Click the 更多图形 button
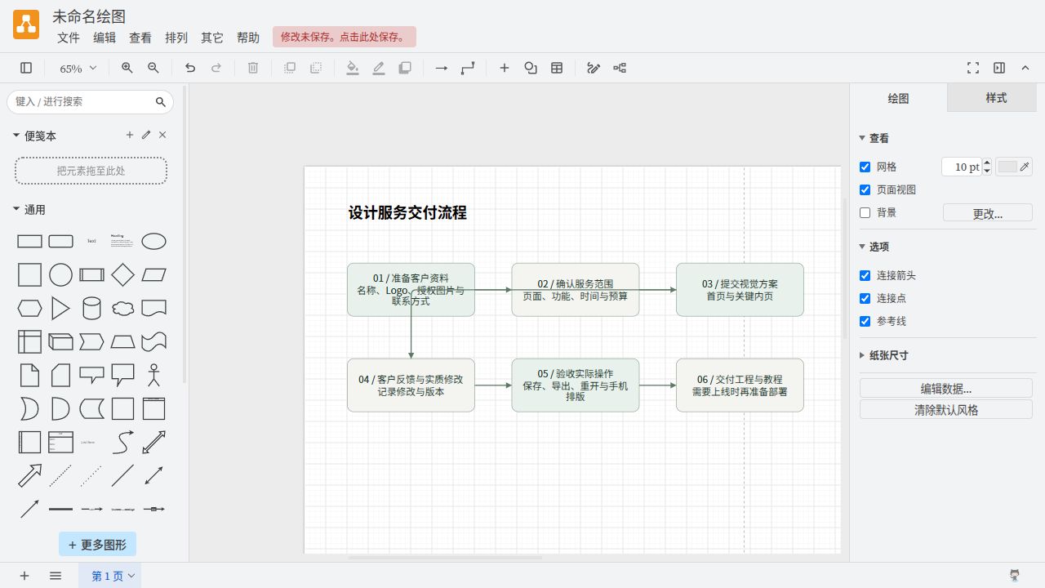Image resolution: width=1045 pixels, height=588 pixels. (97, 545)
